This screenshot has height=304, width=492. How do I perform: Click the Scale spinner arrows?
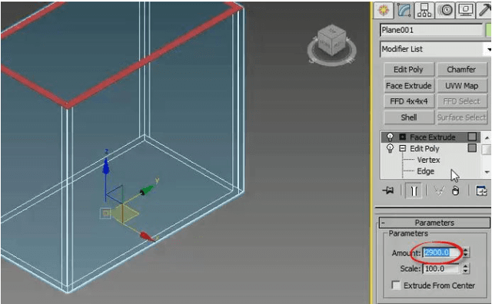(x=466, y=269)
